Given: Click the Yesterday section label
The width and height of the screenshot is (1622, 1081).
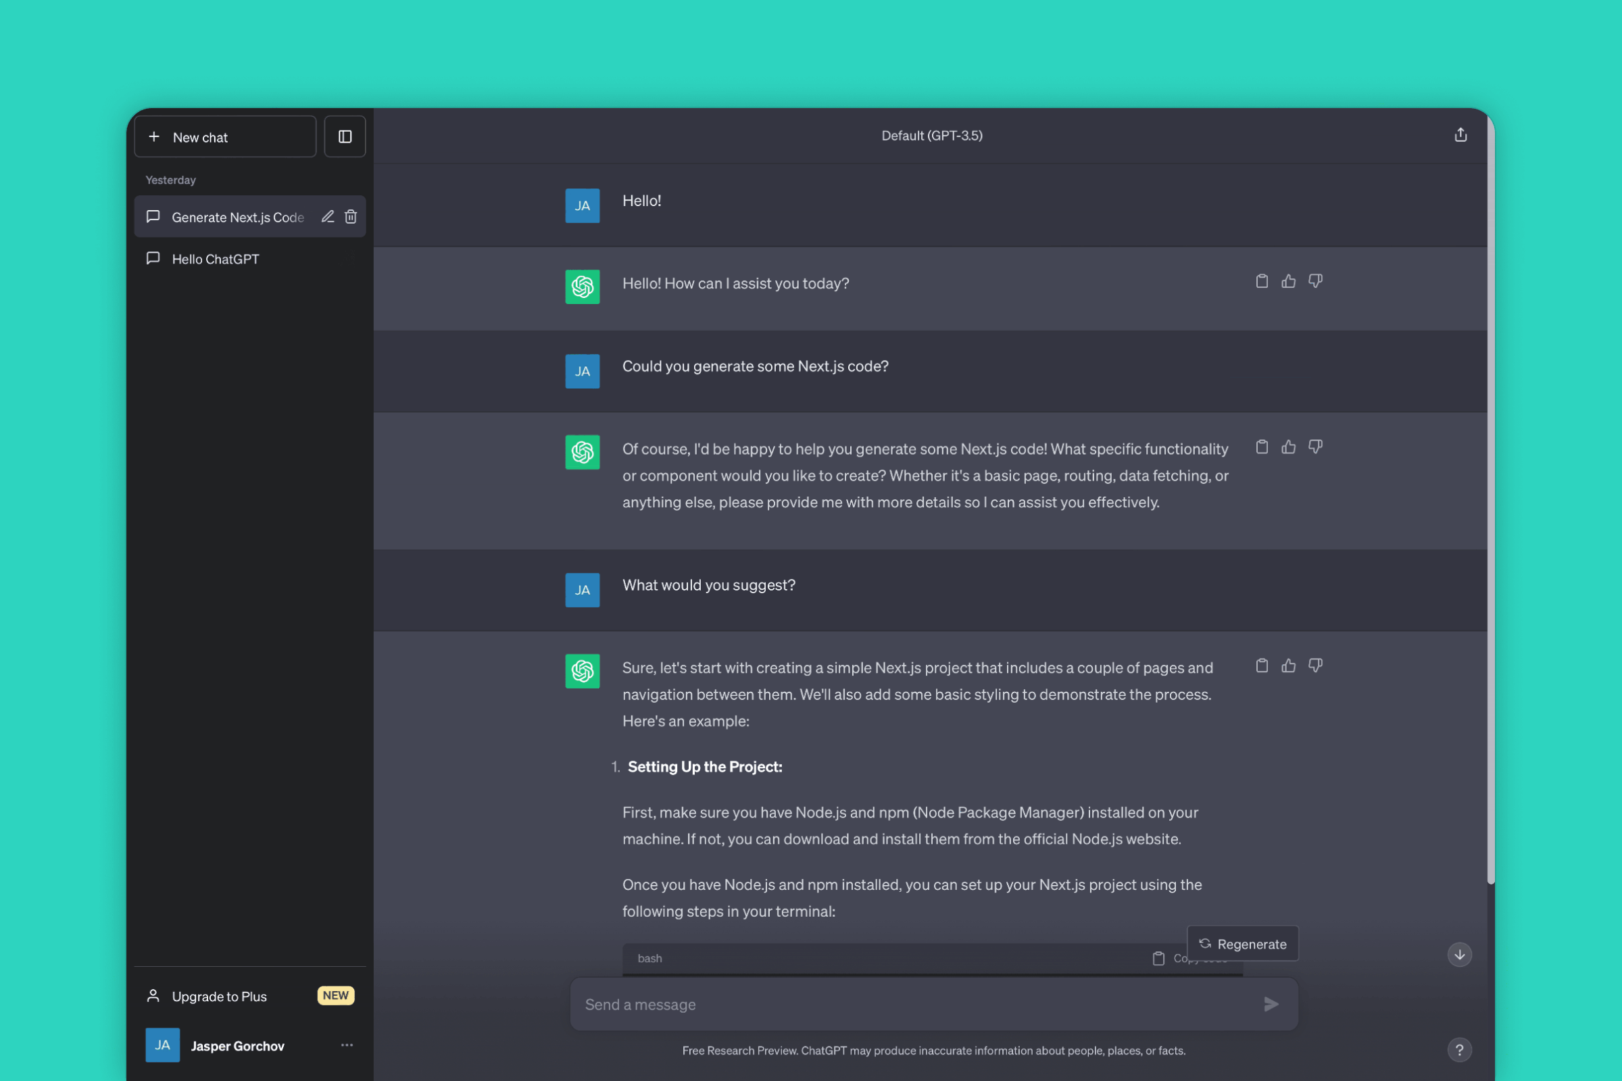Looking at the screenshot, I should click(170, 180).
